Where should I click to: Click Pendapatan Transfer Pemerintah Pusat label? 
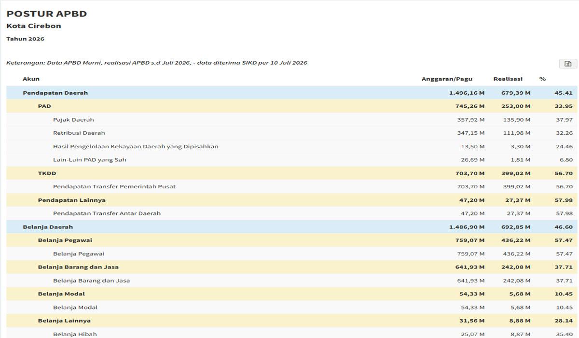tap(114, 186)
